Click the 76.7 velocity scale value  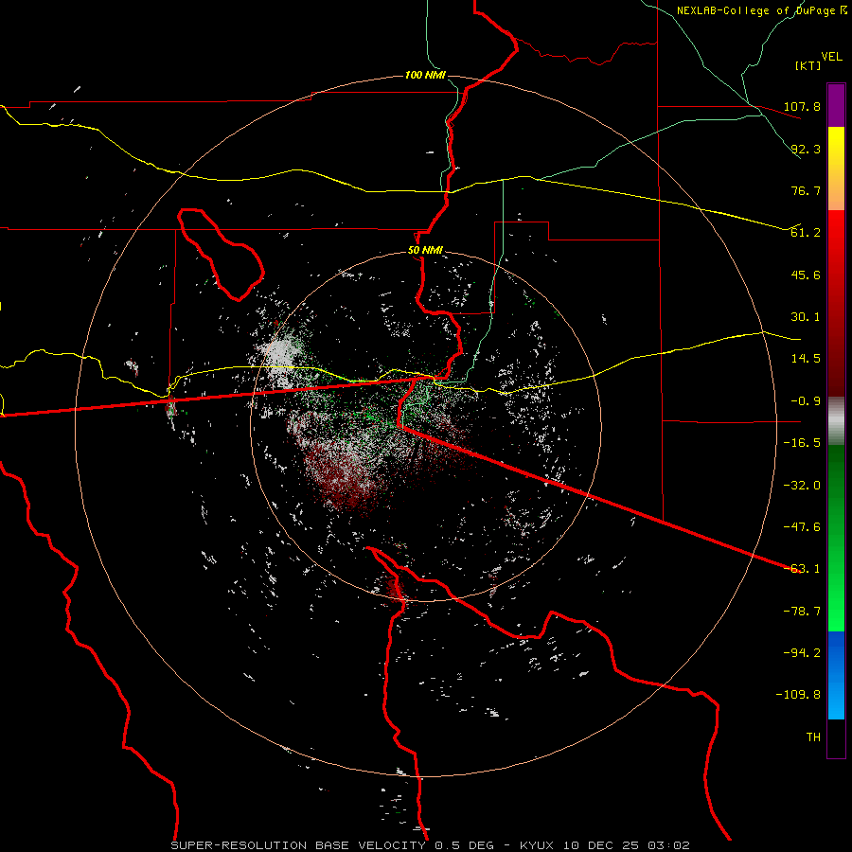[806, 190]
